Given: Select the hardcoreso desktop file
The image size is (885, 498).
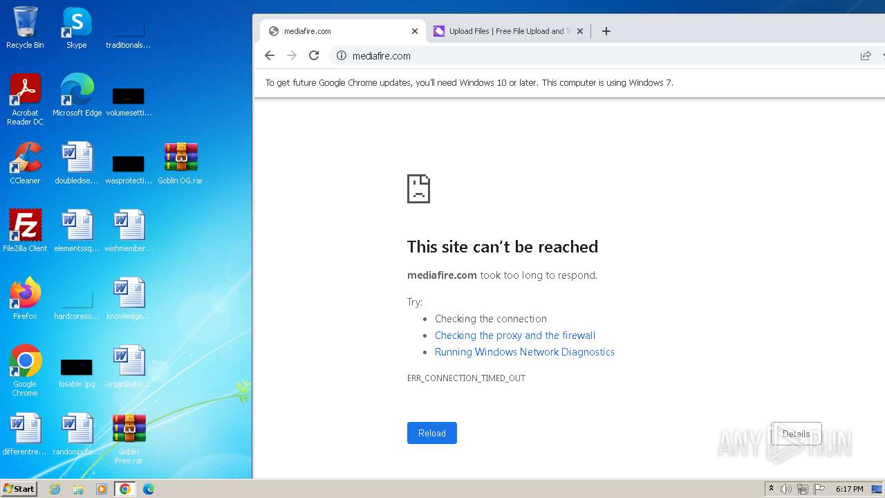Looking at the screenshot, I should pos(77,306).
